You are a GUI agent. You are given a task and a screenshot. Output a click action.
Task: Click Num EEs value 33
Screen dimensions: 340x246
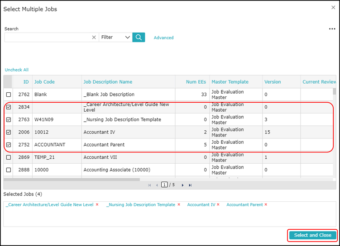click(204, 95)
